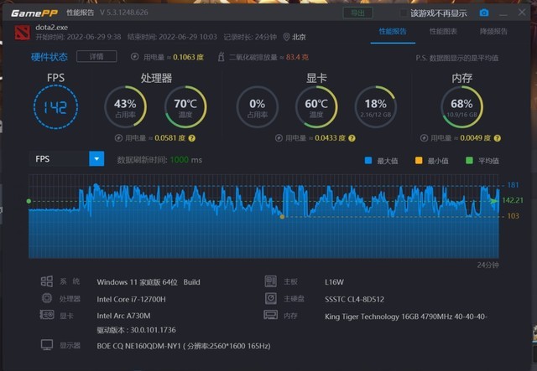The image size is (537, 371).
Task: Click the CPU 43% usage gauge
Action: 125,107
